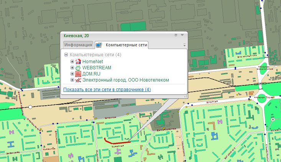Image resolution: width=281 pixels, height=162 pixels.
Task: Click the HomeNet house icon
Action: coord(78,61)
